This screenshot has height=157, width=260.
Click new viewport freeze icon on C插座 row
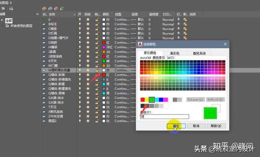coord(185,29)
